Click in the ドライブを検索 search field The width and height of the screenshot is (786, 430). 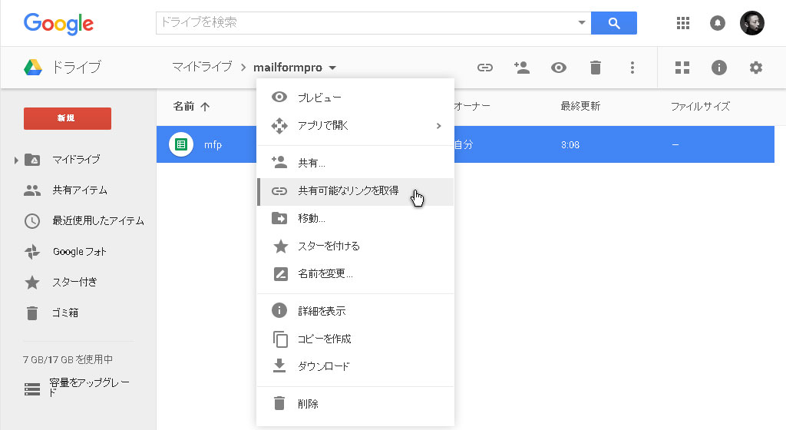(x=365, y=23)
